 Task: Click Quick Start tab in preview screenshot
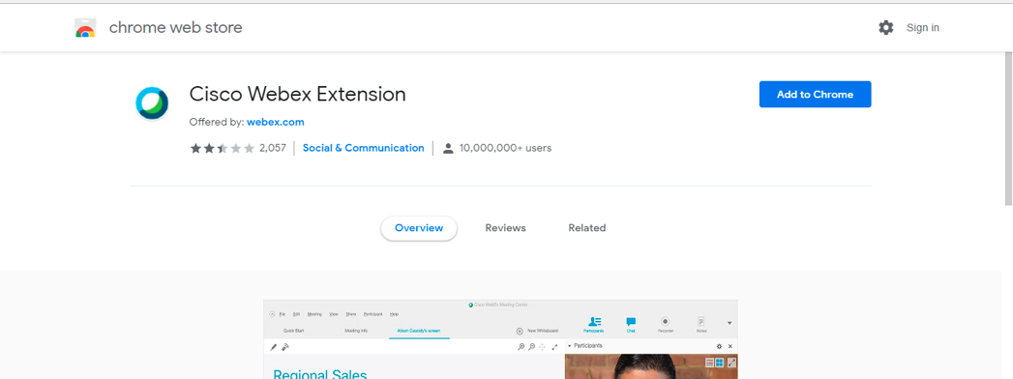tap(293, 331)
